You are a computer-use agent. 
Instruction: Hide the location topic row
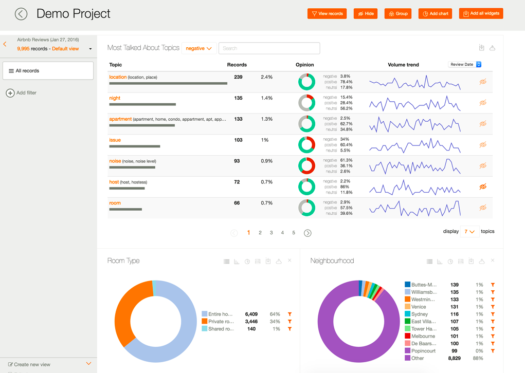pos(482,82)
